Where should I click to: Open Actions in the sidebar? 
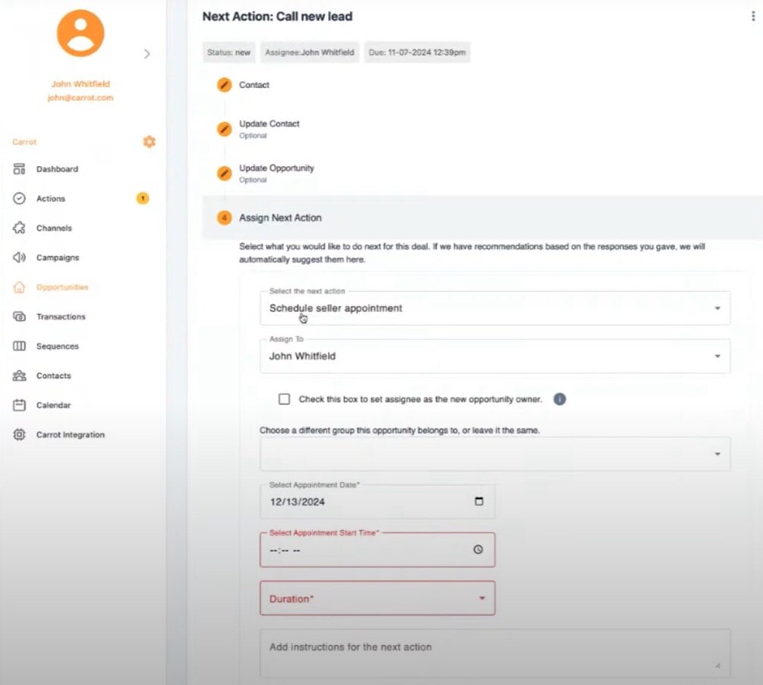51,198
